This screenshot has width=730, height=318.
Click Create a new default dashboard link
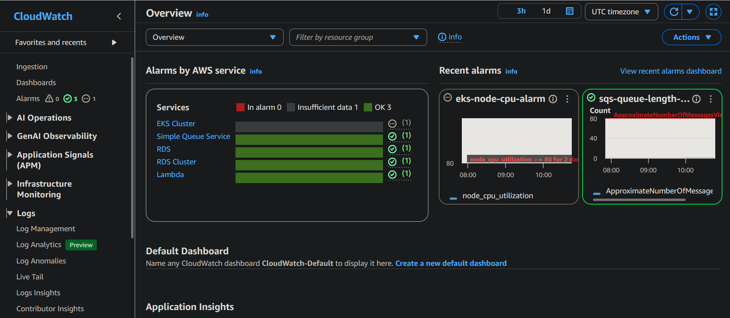point(451,263)
